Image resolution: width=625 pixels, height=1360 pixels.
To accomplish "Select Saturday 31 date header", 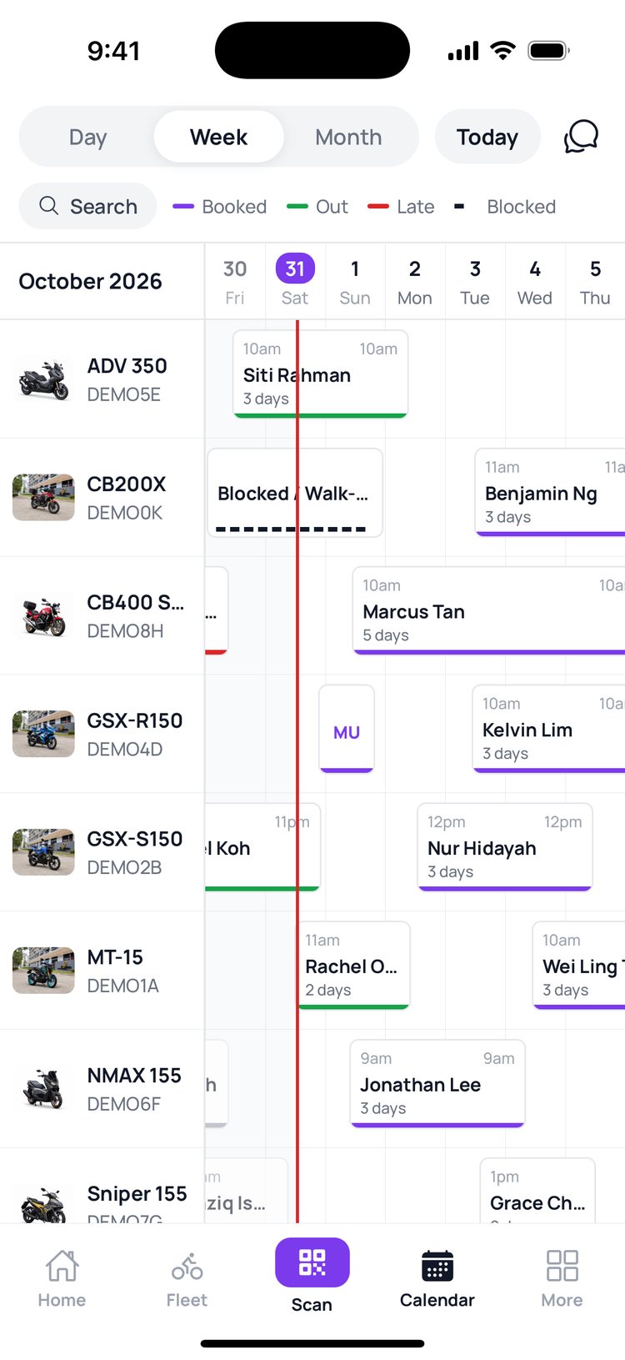I will [295, 282].
